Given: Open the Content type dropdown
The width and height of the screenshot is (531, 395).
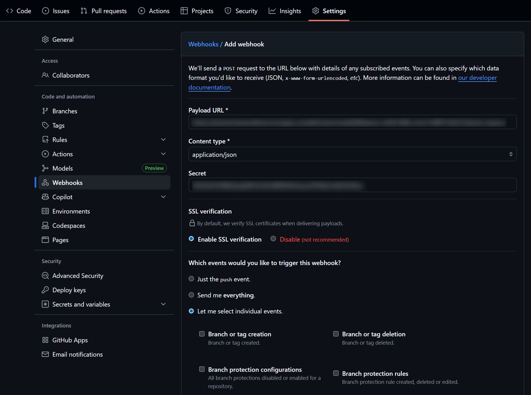Looking at the screenshot, I should point(352,154).
